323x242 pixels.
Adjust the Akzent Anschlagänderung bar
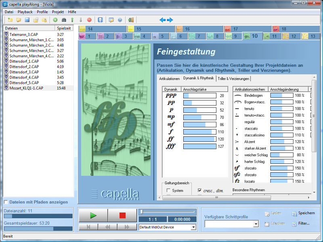coord(282,142)
